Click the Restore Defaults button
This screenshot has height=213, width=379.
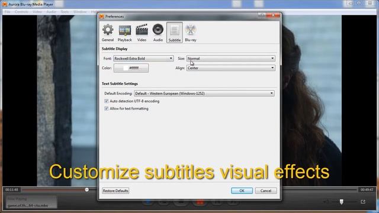click(115, 191)
